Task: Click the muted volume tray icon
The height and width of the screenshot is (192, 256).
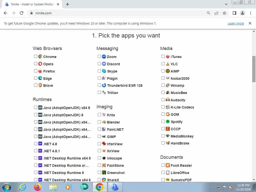Action: pos(231,187)
